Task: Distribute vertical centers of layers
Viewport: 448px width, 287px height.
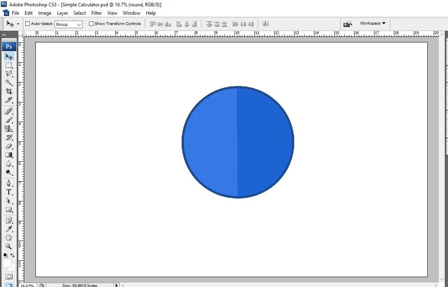Action: click(x=217, y=24)
